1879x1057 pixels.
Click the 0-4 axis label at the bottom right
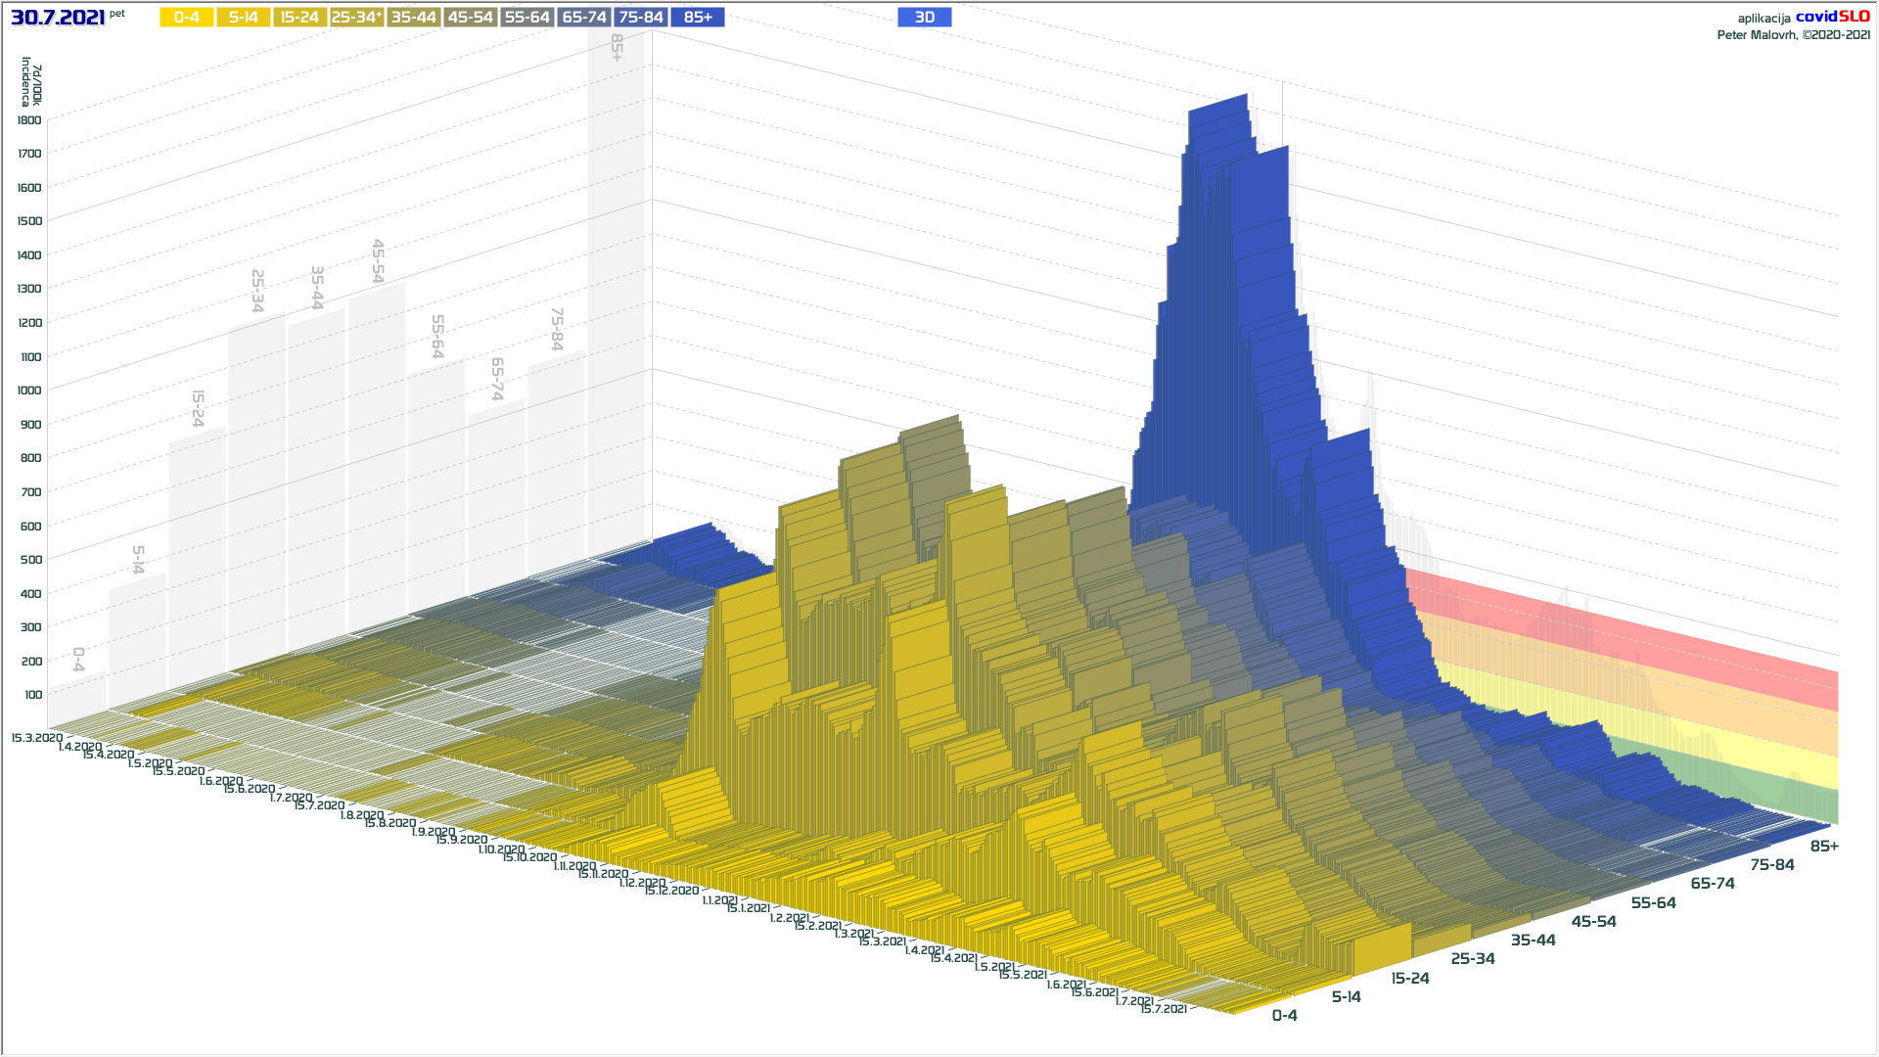pyautogui.click(x=1284, y=1016)
